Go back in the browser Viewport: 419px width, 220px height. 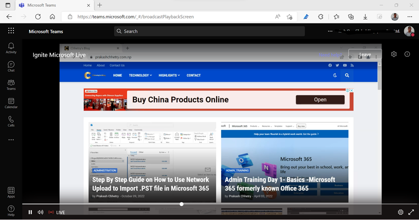pos(9,17)
